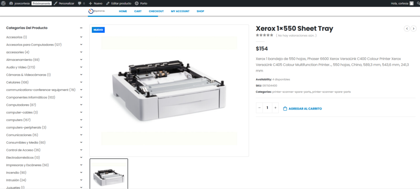The width and height of the screenshot is (420, 189).
Task: Expand the Audio y Video category
Action: 81,67
